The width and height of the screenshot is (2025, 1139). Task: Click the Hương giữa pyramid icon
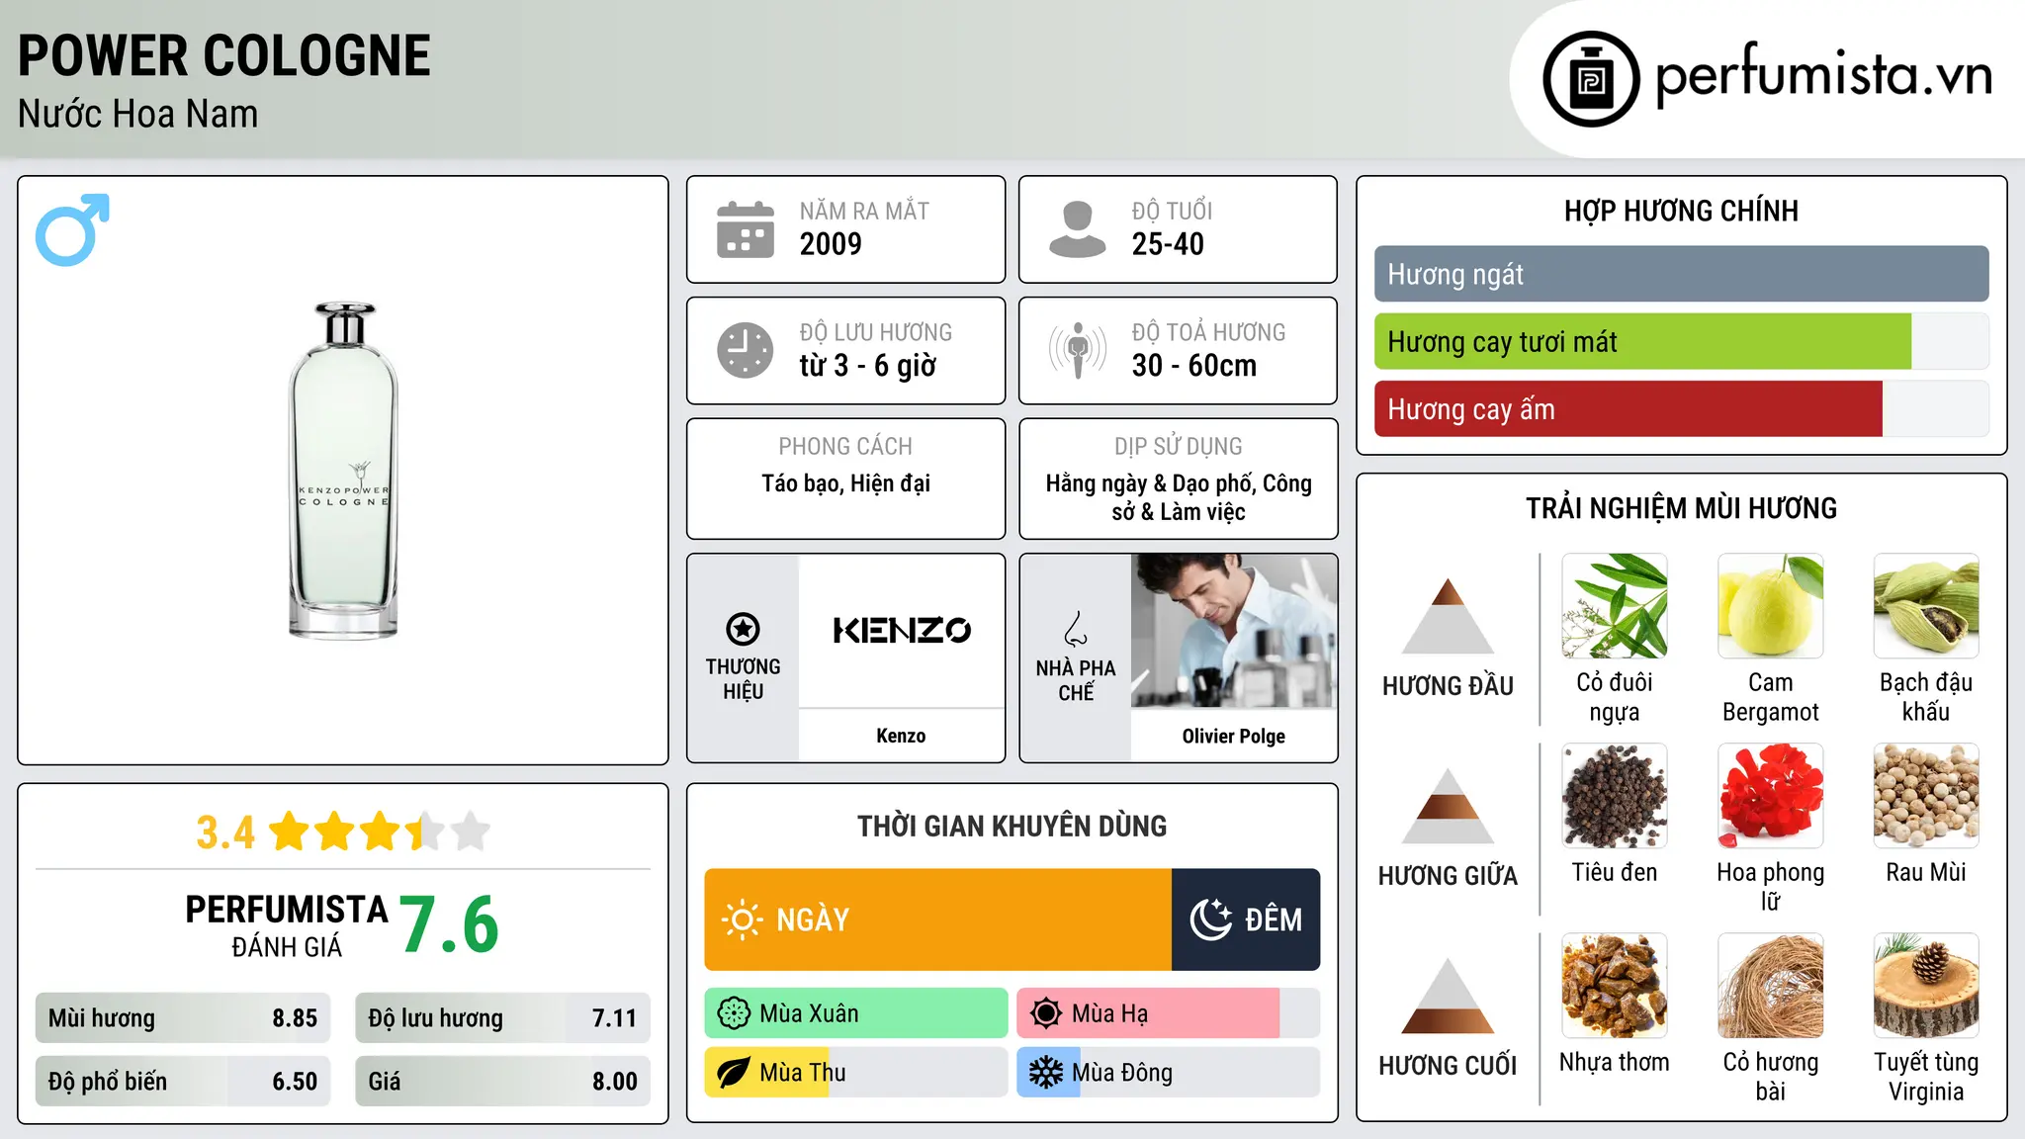(x=1449, y=806)
